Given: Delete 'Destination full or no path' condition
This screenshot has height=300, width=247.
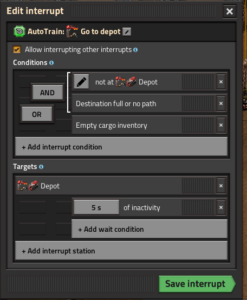Looking at the screenshot, I should tap(221, 103).
